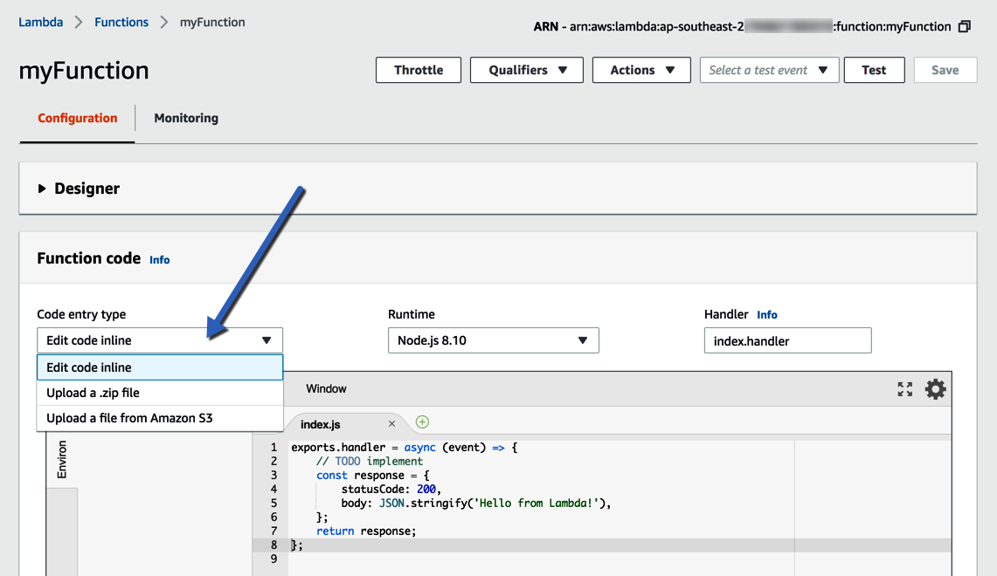Close the index.js editor tab
Image resolution: width=997 pixels, height=576 pixels.
pos(391,424)
